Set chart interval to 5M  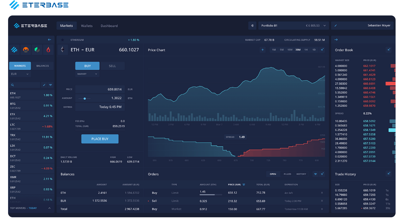(x=282, y=50)
